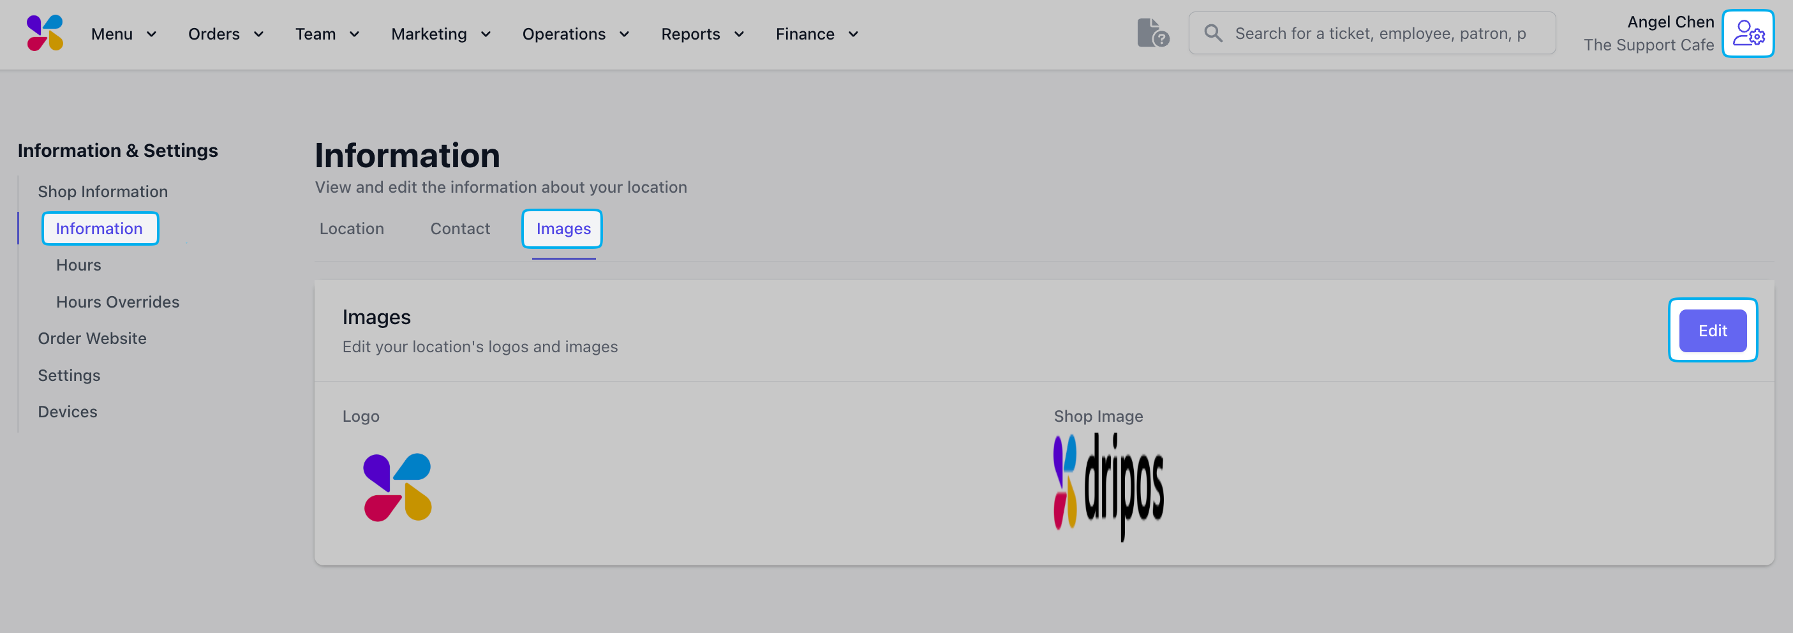
Task: Expand the Team dropdown chevron
Action: click(x=354, y=34)
